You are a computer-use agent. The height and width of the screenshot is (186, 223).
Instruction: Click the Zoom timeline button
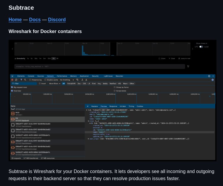162,58
